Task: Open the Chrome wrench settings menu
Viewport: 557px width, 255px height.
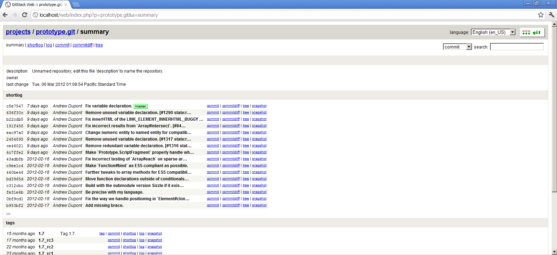Action: 551,15
